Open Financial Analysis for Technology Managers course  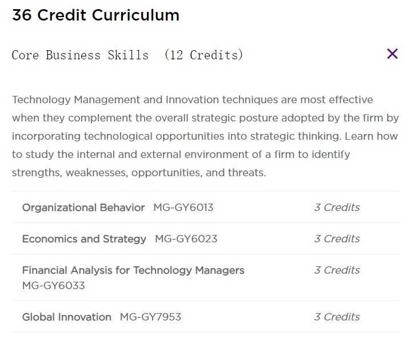click(133, 270)
